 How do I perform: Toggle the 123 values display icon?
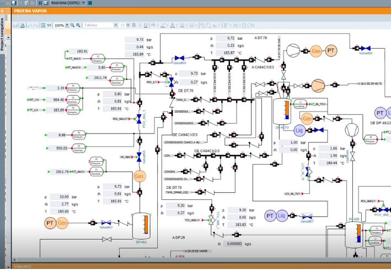point(49,25)
